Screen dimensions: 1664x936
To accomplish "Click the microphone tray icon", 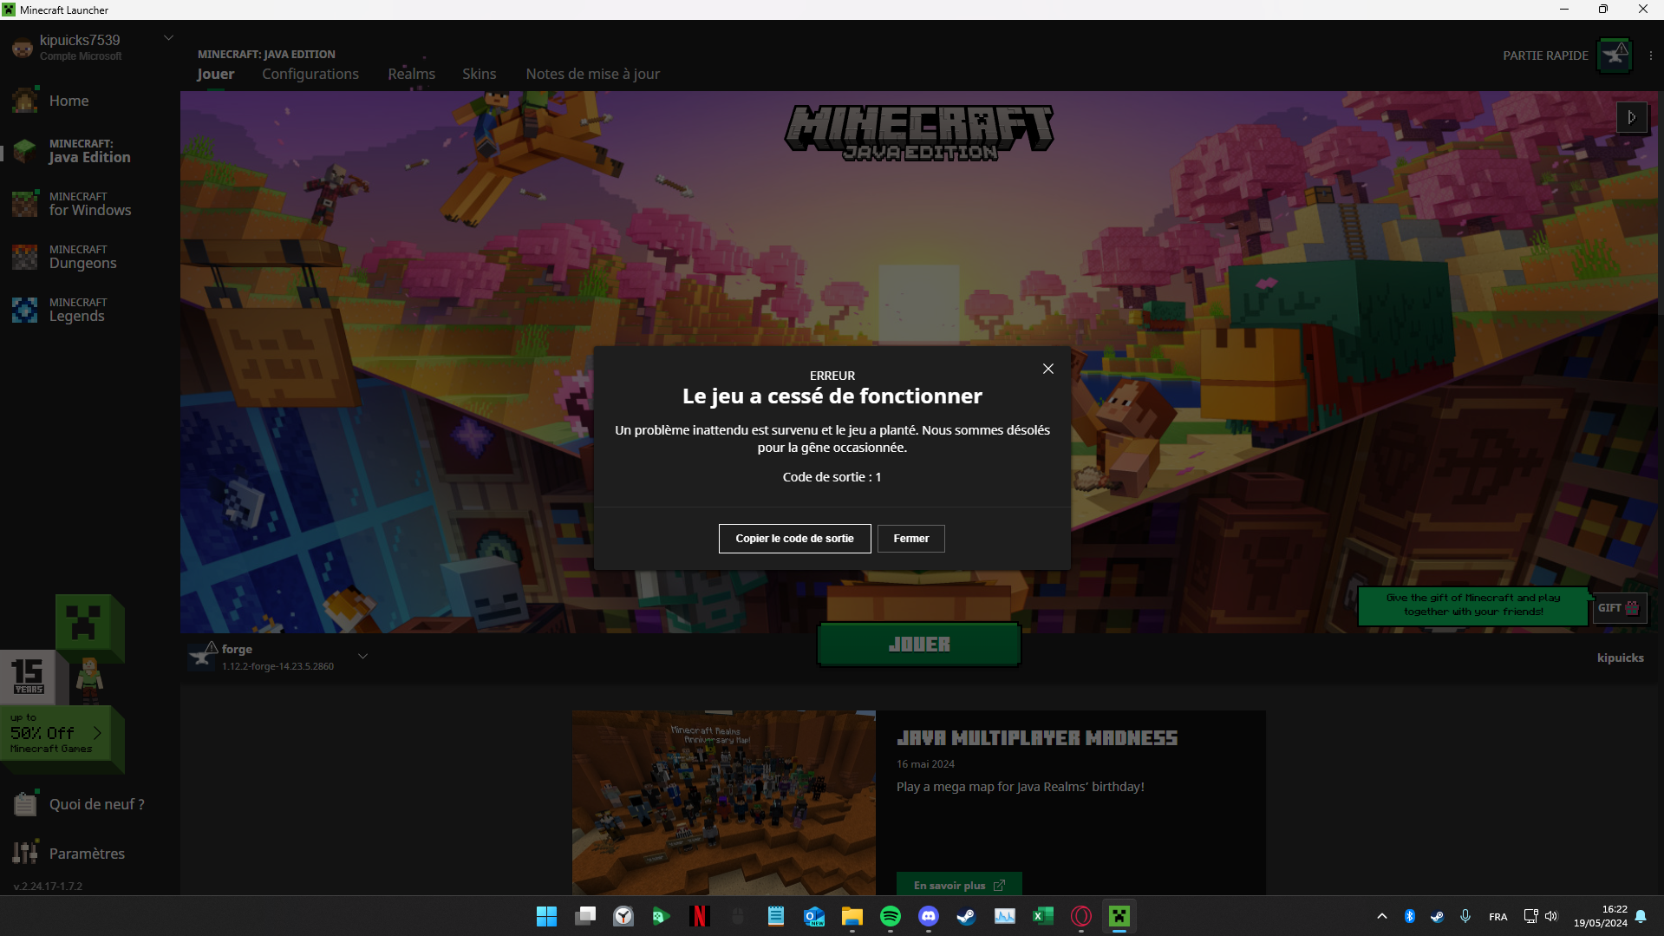I will click(x=1465, y=916).
